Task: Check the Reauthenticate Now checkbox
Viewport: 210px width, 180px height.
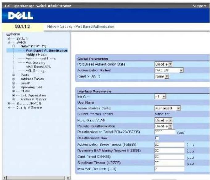Action: (x=157, y=138)
